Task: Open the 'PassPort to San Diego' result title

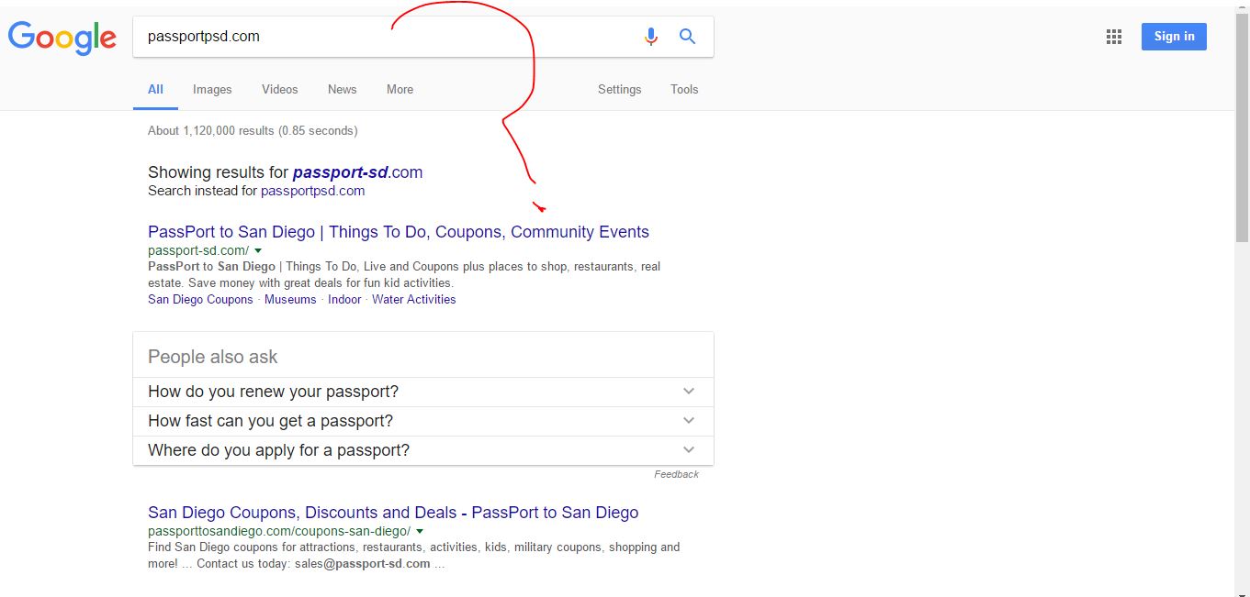Action: point(398,232)
